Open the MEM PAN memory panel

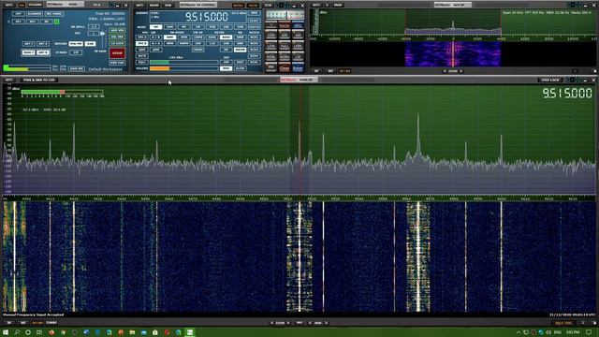(x=117, y=63)
